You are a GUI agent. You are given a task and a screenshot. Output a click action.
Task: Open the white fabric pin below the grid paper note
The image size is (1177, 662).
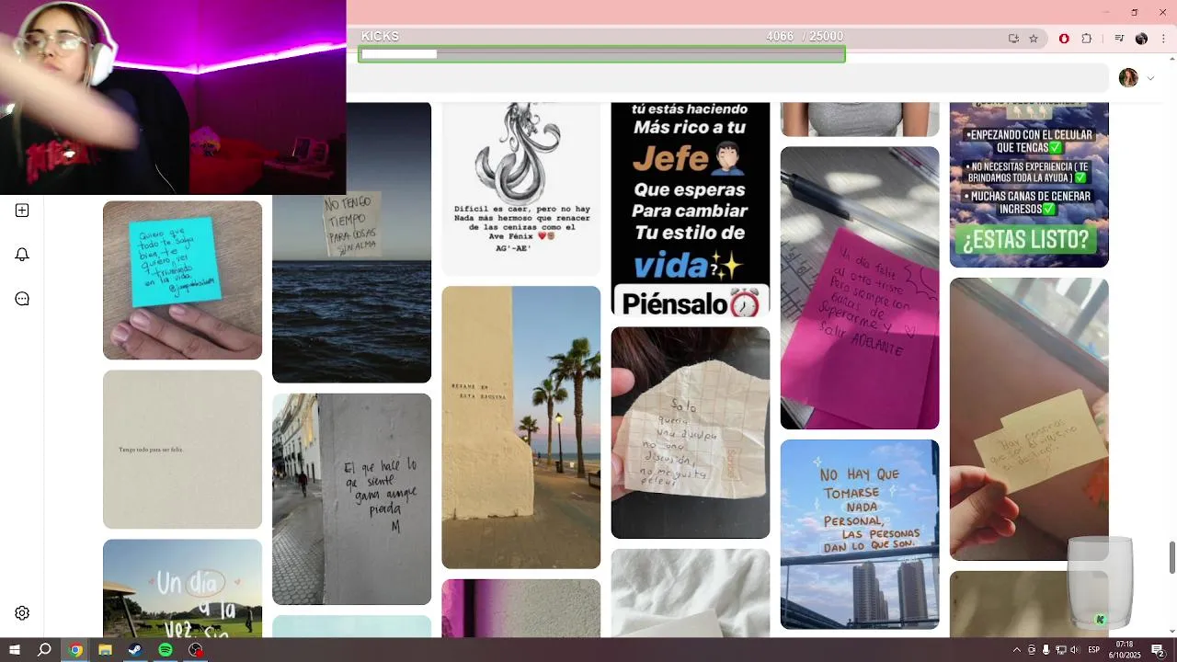[x=691, y=593]
